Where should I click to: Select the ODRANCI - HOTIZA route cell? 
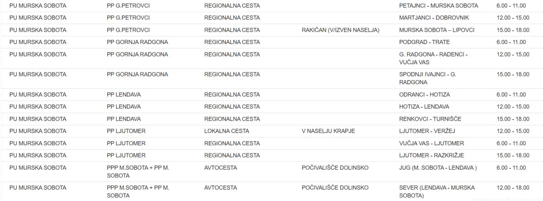424,95
